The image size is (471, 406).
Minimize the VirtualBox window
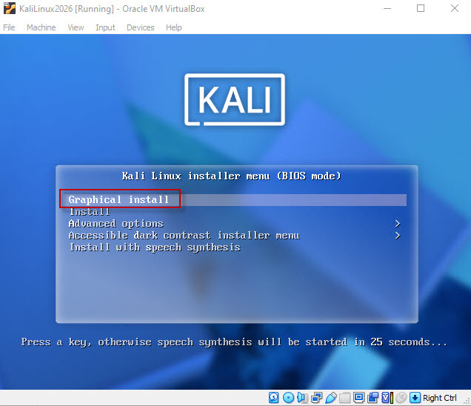coord(387,8)
